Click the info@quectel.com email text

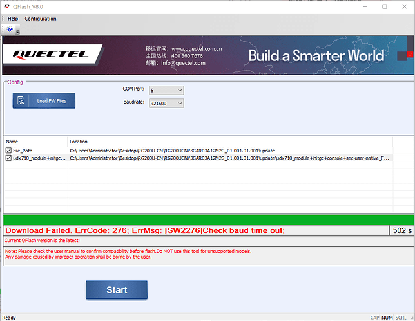point(183,63)
